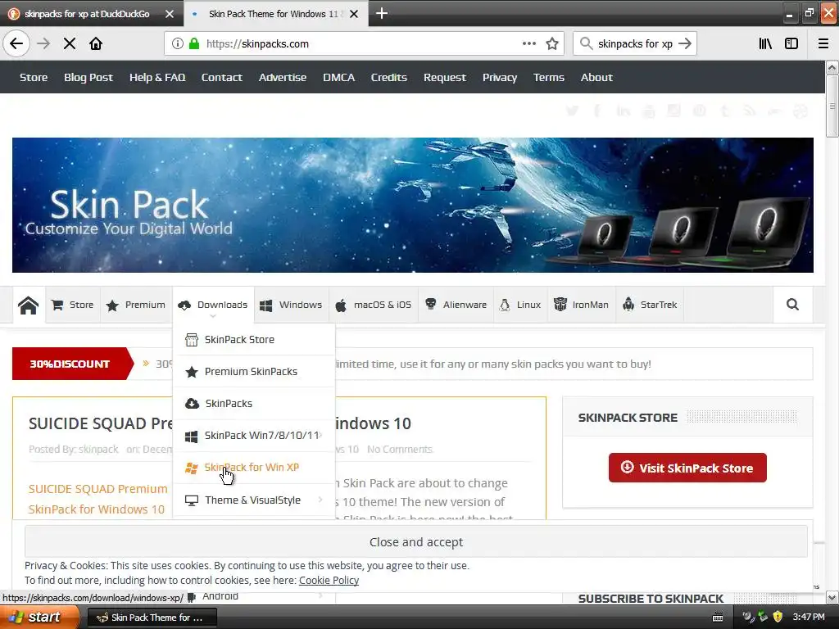Image resolution: width=839 pixels, height=629 pixels.
Task: Open the Linux category
Action: point(520,305)
